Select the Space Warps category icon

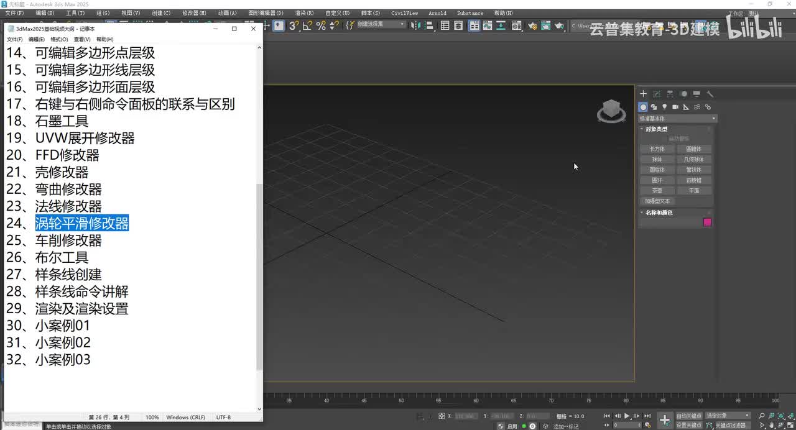(697, 107)
